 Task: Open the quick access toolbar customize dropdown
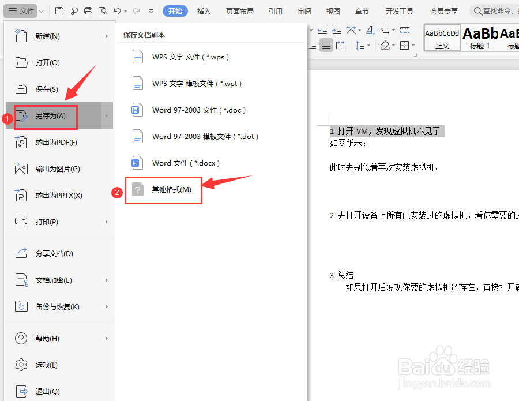[x=151, y=12]
